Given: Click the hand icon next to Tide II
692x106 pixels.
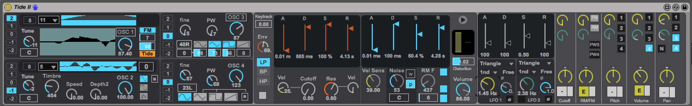Looking at the screenshot, I should pyautogui.click(x=35, y=7).
